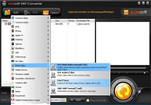Expand the Apple TV submenu arrow
This screenshot has height=105, width=151.
click(48, 35)
